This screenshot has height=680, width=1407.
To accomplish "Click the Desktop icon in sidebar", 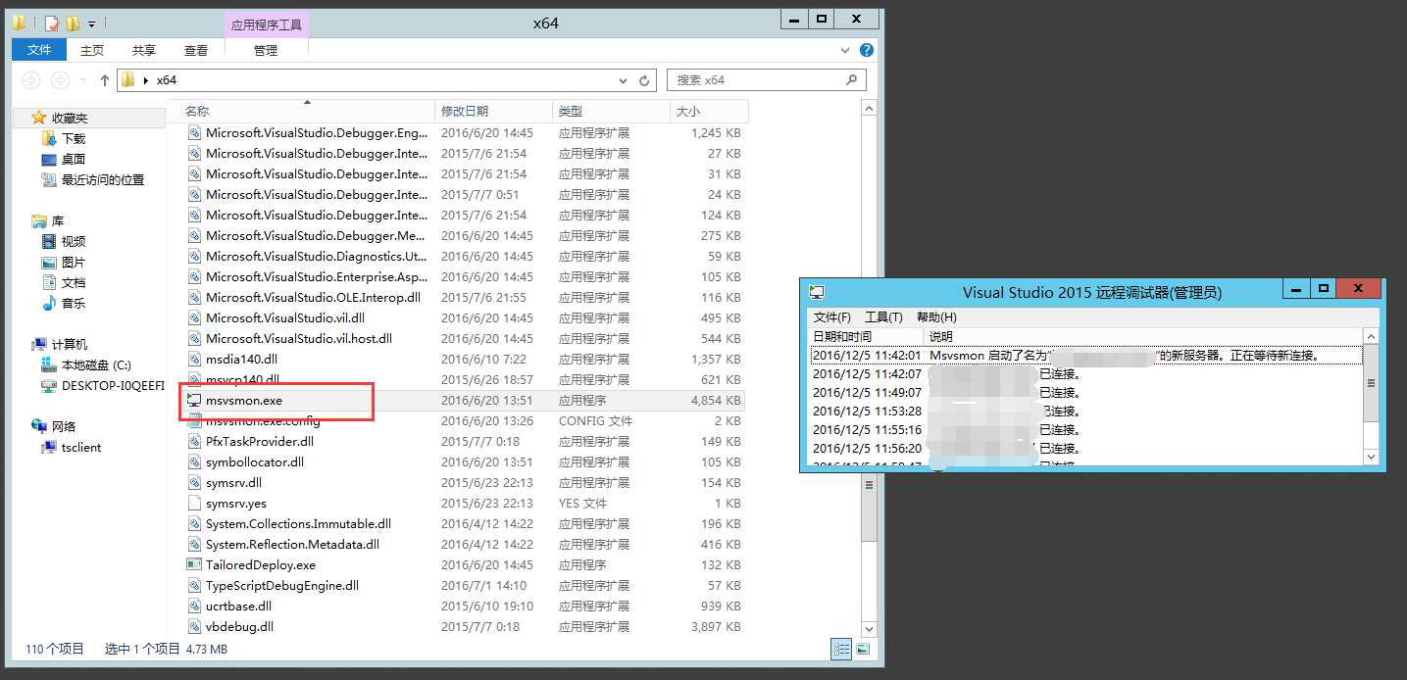I will 49,159.
